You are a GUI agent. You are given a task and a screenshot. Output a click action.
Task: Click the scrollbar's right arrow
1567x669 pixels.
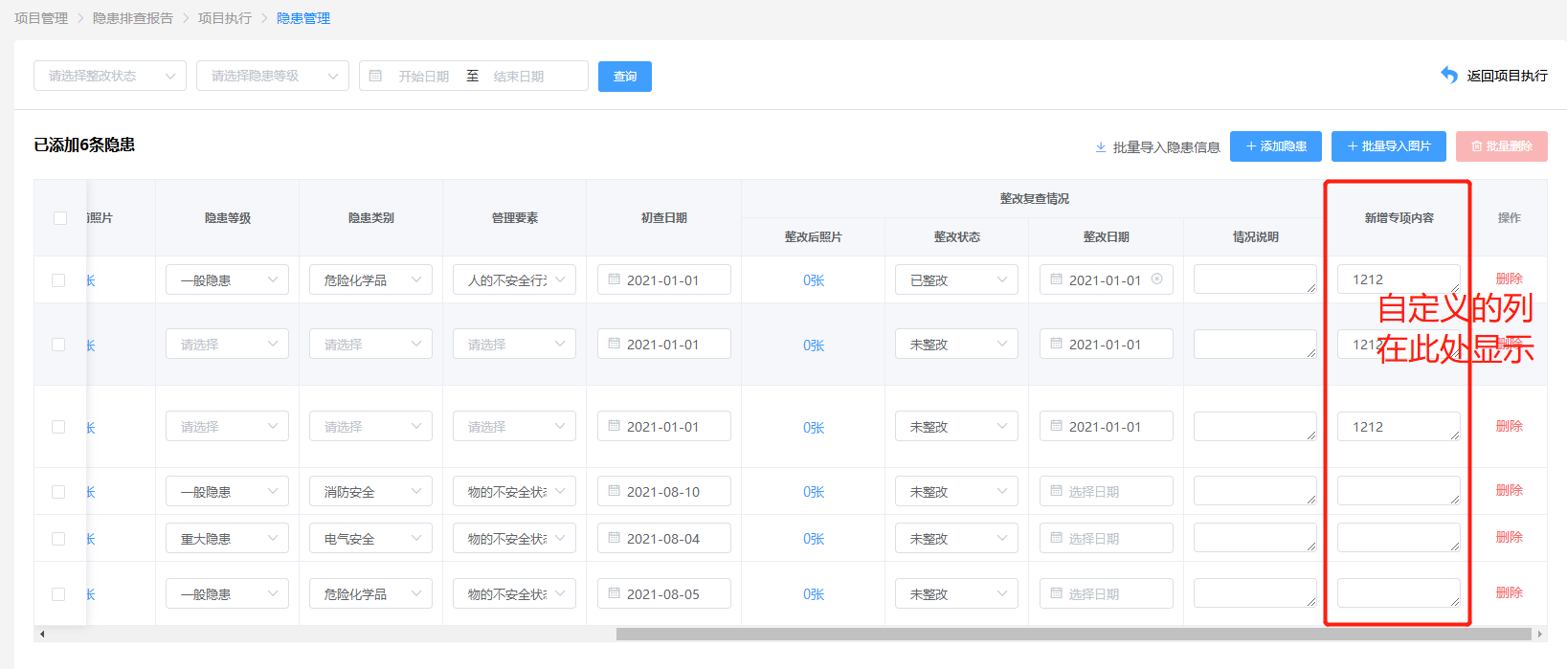[x=1539, y=634]
